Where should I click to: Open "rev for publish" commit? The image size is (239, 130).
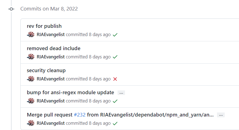44,26
